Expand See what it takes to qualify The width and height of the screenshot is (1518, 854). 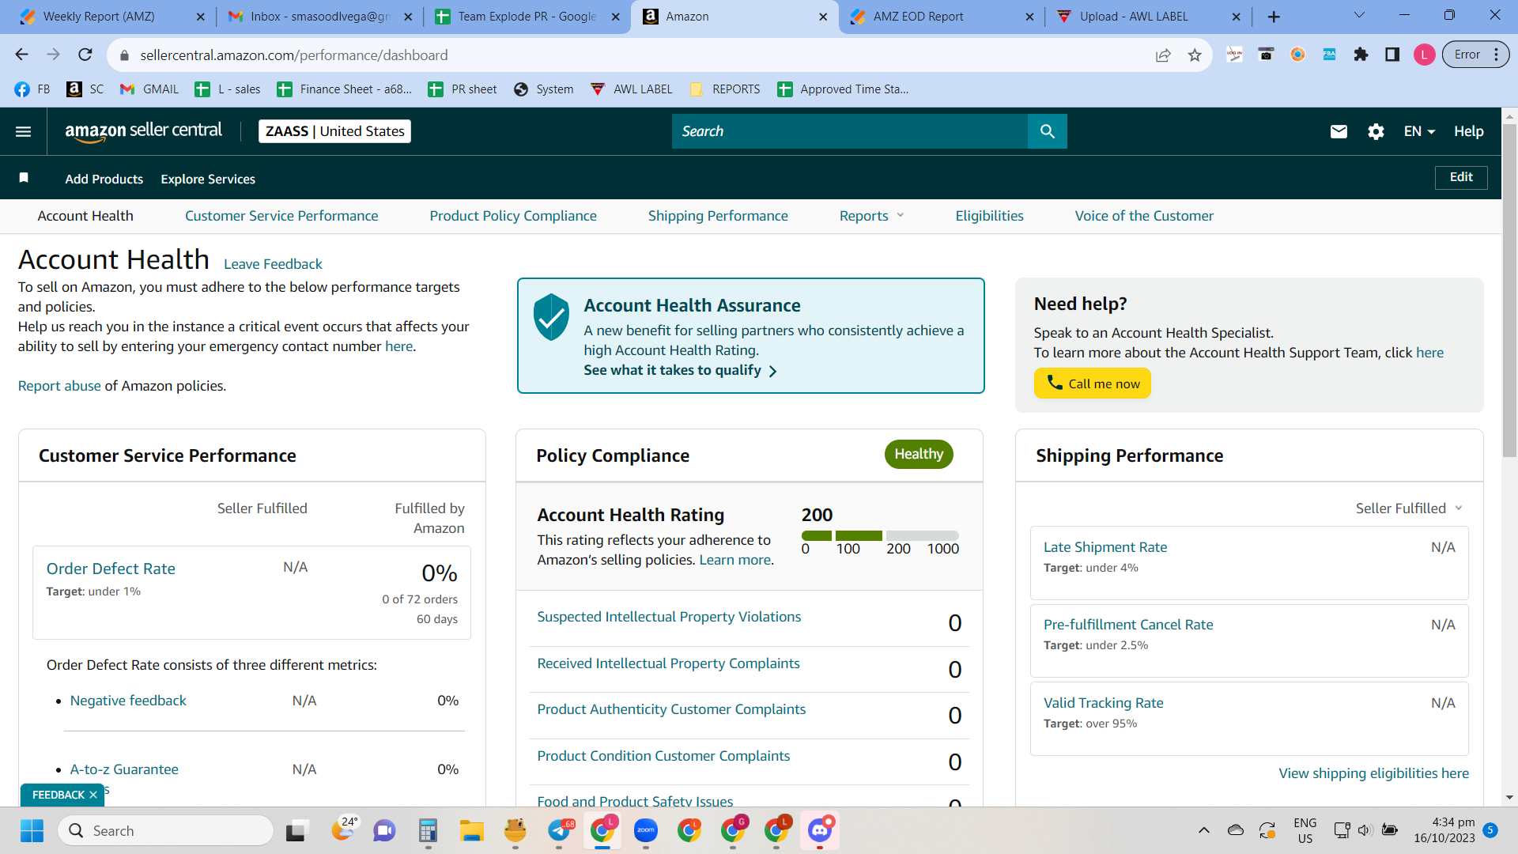click(680, 370)
